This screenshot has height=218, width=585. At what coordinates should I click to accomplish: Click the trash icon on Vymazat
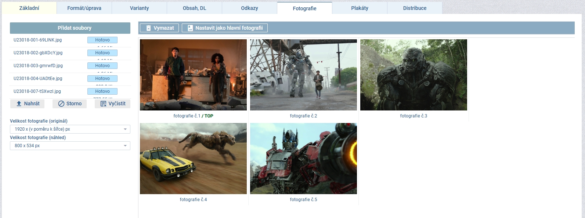pos(149,28)
